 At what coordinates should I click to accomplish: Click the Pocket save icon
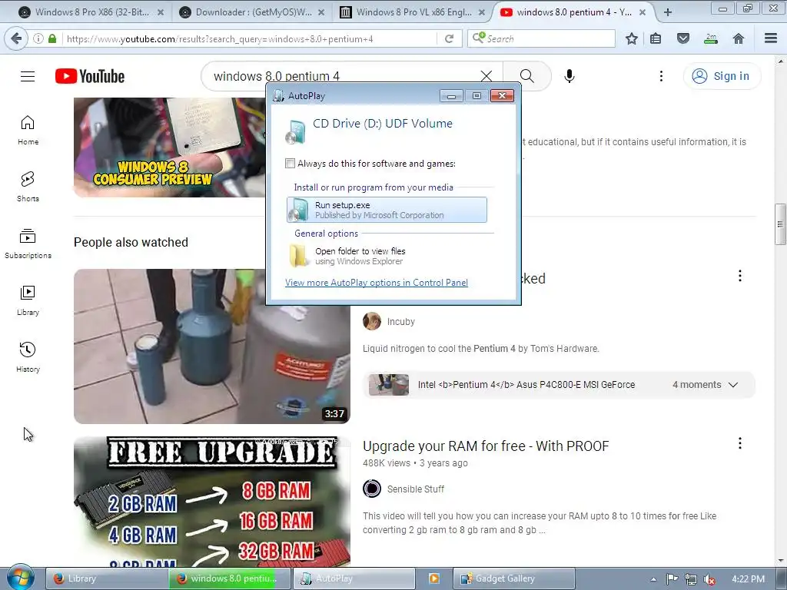point(682,38)
